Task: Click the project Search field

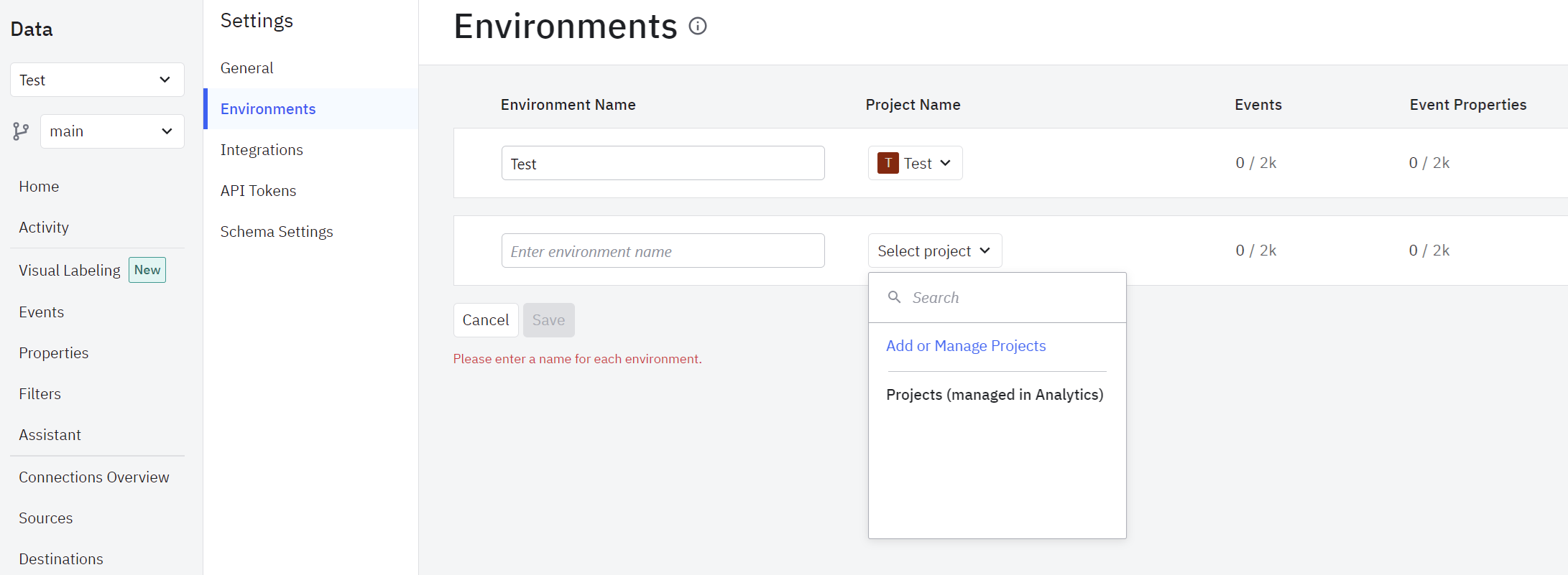Action: pos(1006,298)
